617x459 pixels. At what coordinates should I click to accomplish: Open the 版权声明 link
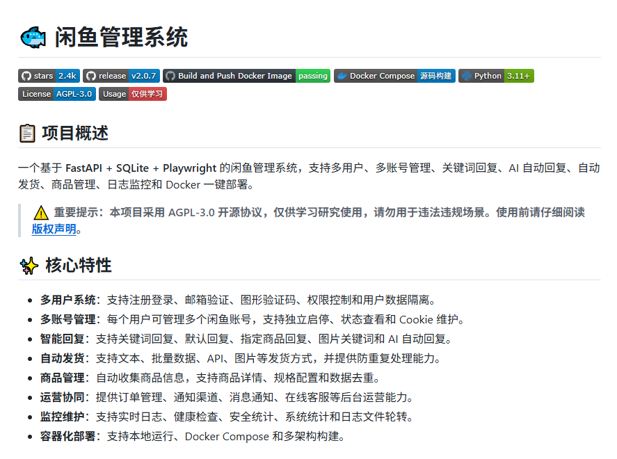pyautogui.click(x=54, y=229)
